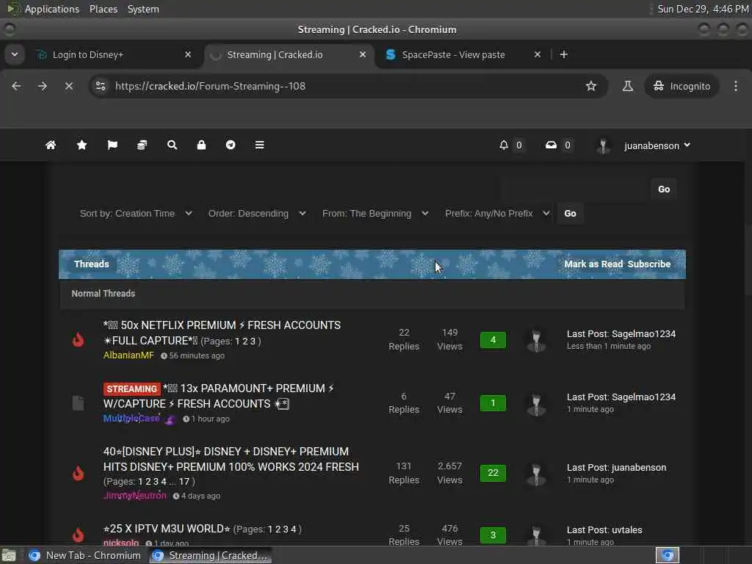Open Prefix: Any/No Prefix dropdown
Image resolution: width=752 pixels, height=564 pixels.
[497, 214]
